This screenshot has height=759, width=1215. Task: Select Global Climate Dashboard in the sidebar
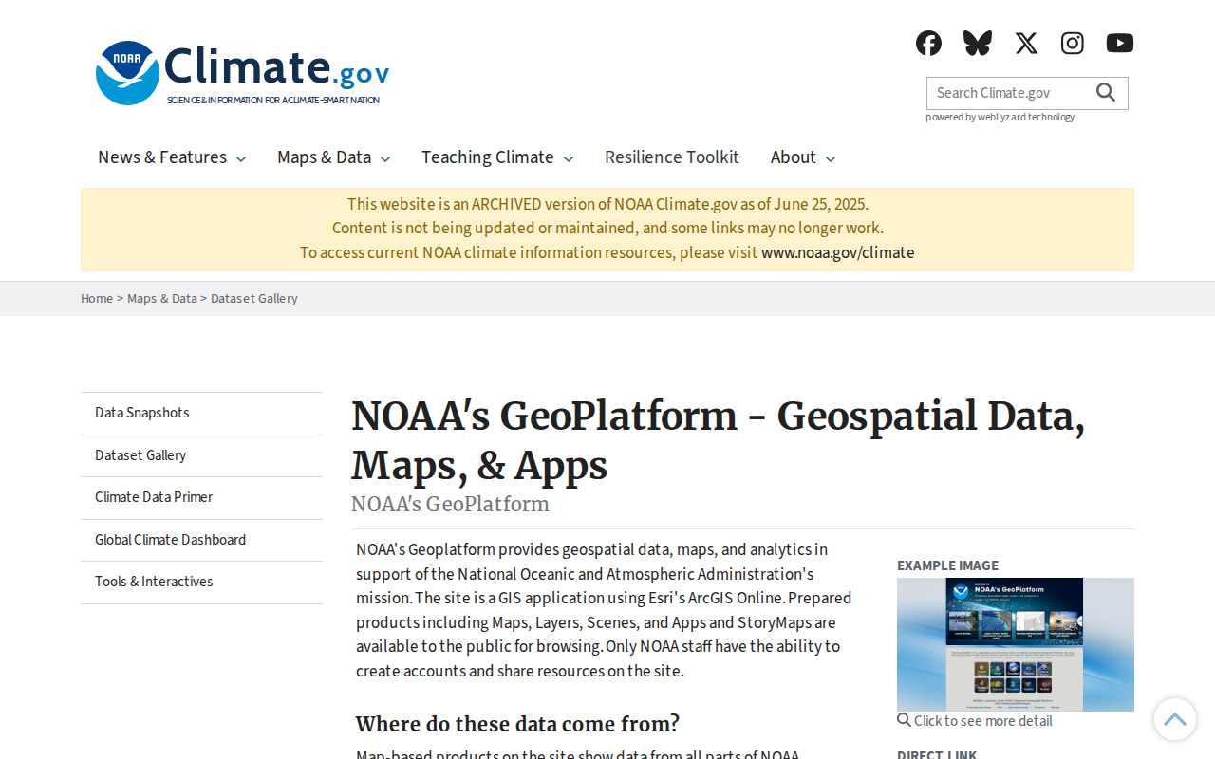201,540
